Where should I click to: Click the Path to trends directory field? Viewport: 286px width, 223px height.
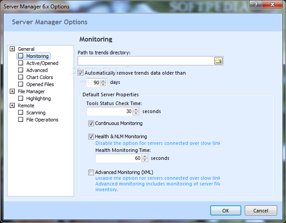click(146, 60)
